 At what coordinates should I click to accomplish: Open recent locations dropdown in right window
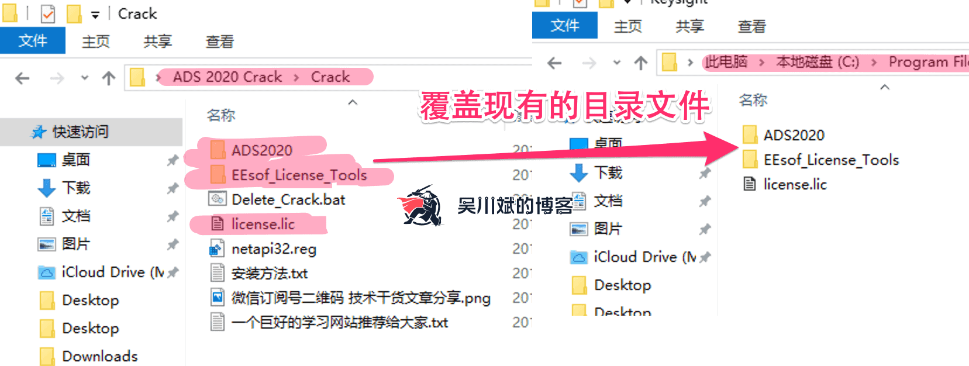click(x=616, y=63)
